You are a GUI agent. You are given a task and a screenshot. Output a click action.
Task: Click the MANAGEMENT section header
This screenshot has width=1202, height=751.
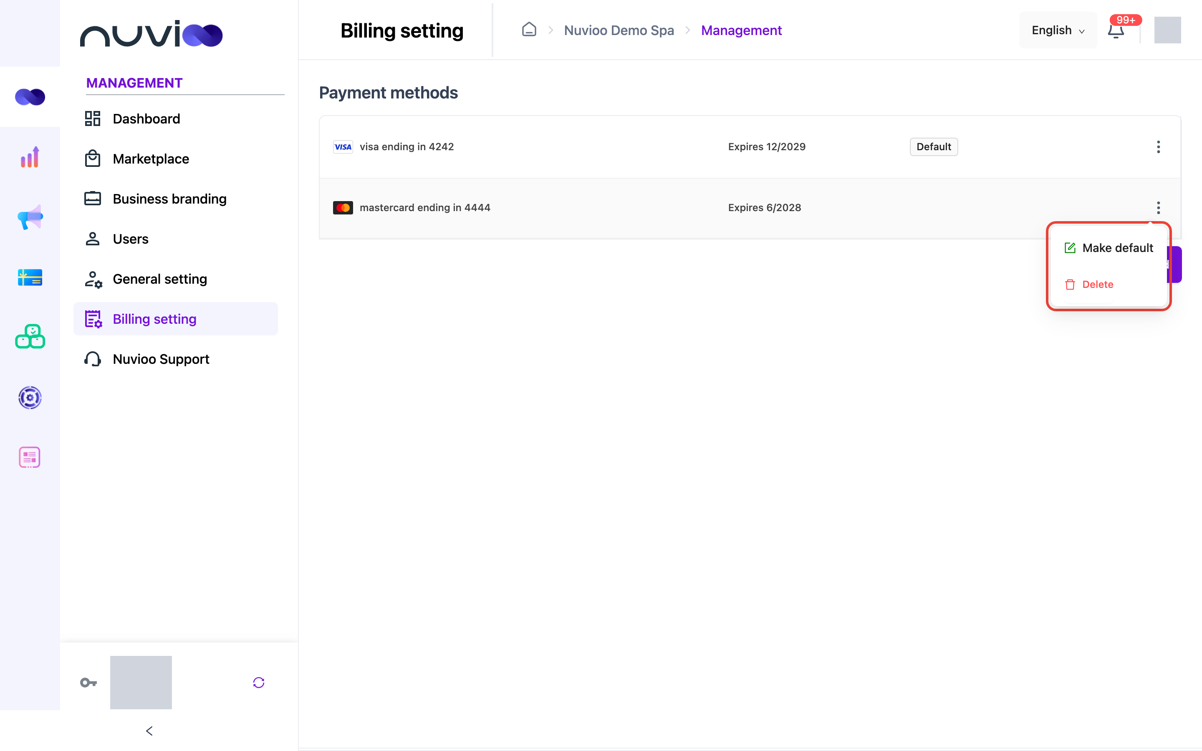pos(135,83)
